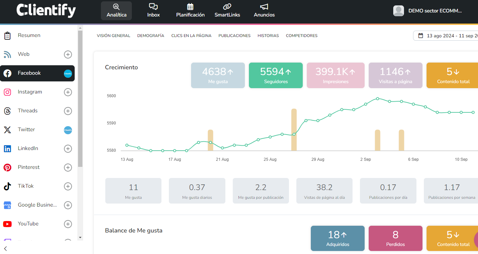
Task: Open the COMPETIDORES tab
Action: pyautogui.click(x=301, y=35)
